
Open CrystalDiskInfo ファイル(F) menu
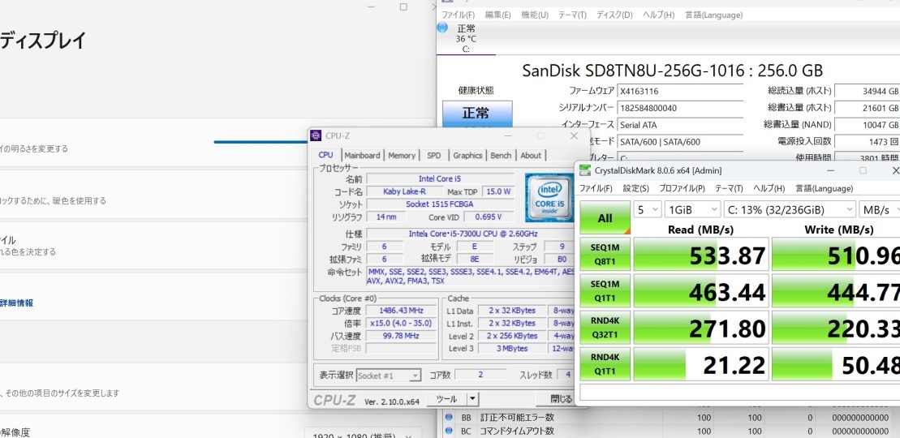point(458,15)
